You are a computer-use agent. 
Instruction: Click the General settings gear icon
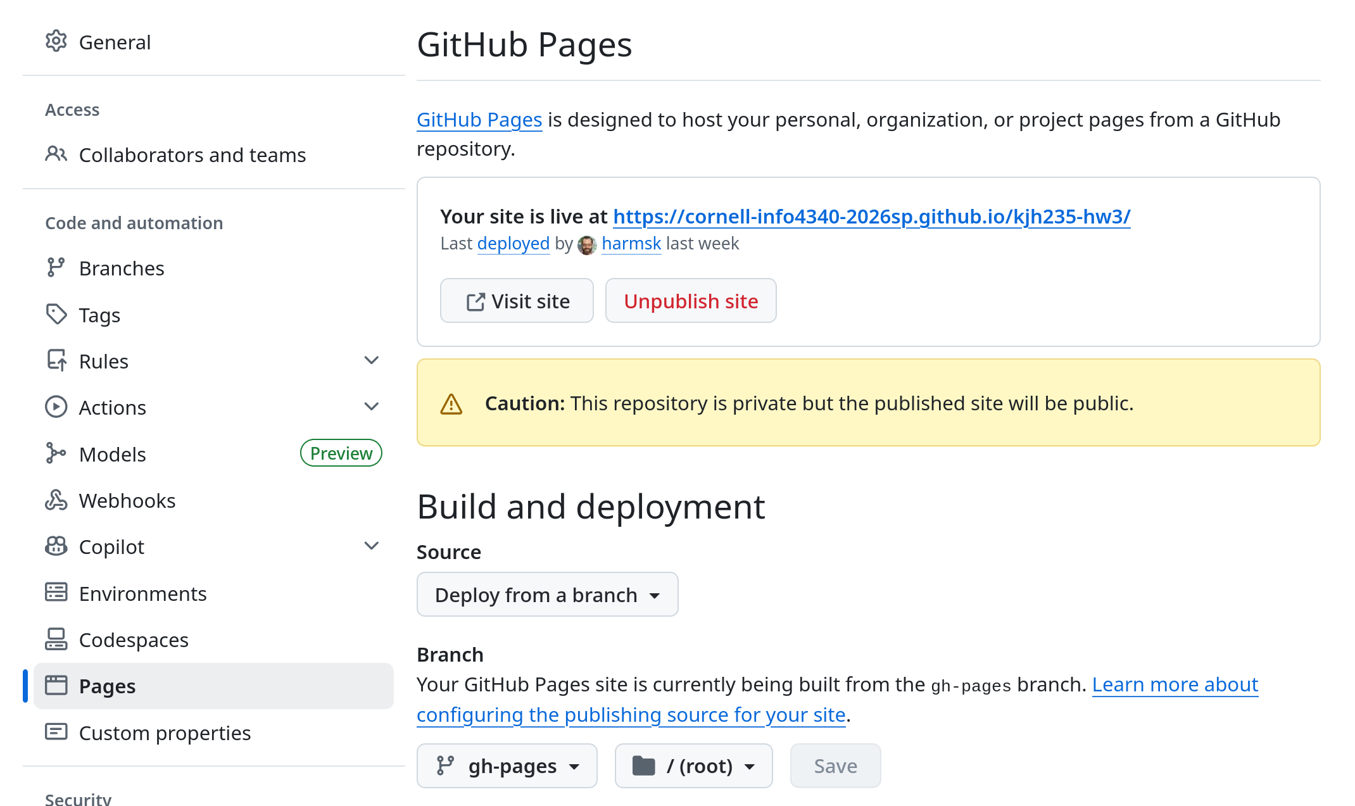tap(56, 41)
